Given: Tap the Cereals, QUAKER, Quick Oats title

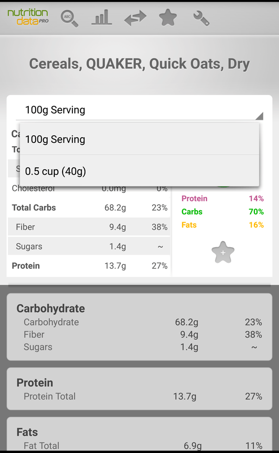Looking at the screenshot, I should [x=139, y=64].
